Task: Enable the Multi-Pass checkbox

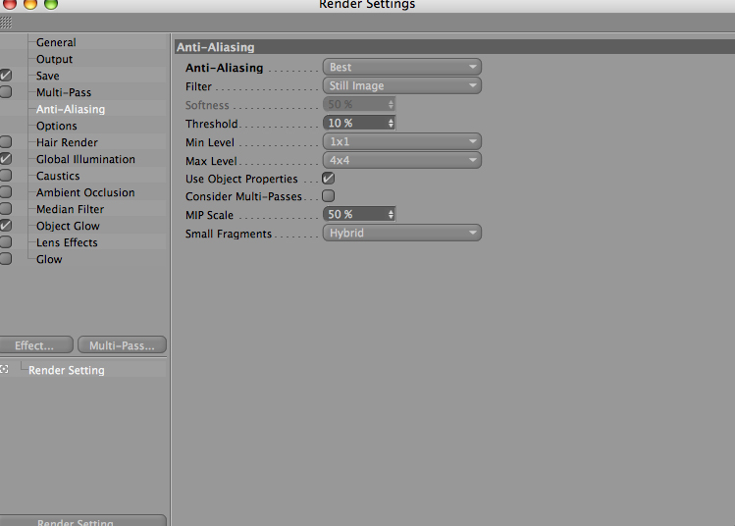Action: (6, 92)
